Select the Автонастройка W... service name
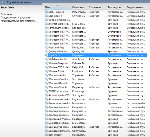The image size is (150, 137). click(x=59, y=95)
